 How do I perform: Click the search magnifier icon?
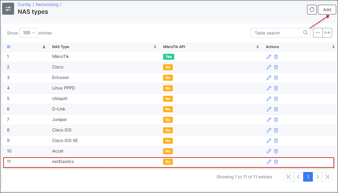pyautogui.click(x=305, y=33)
